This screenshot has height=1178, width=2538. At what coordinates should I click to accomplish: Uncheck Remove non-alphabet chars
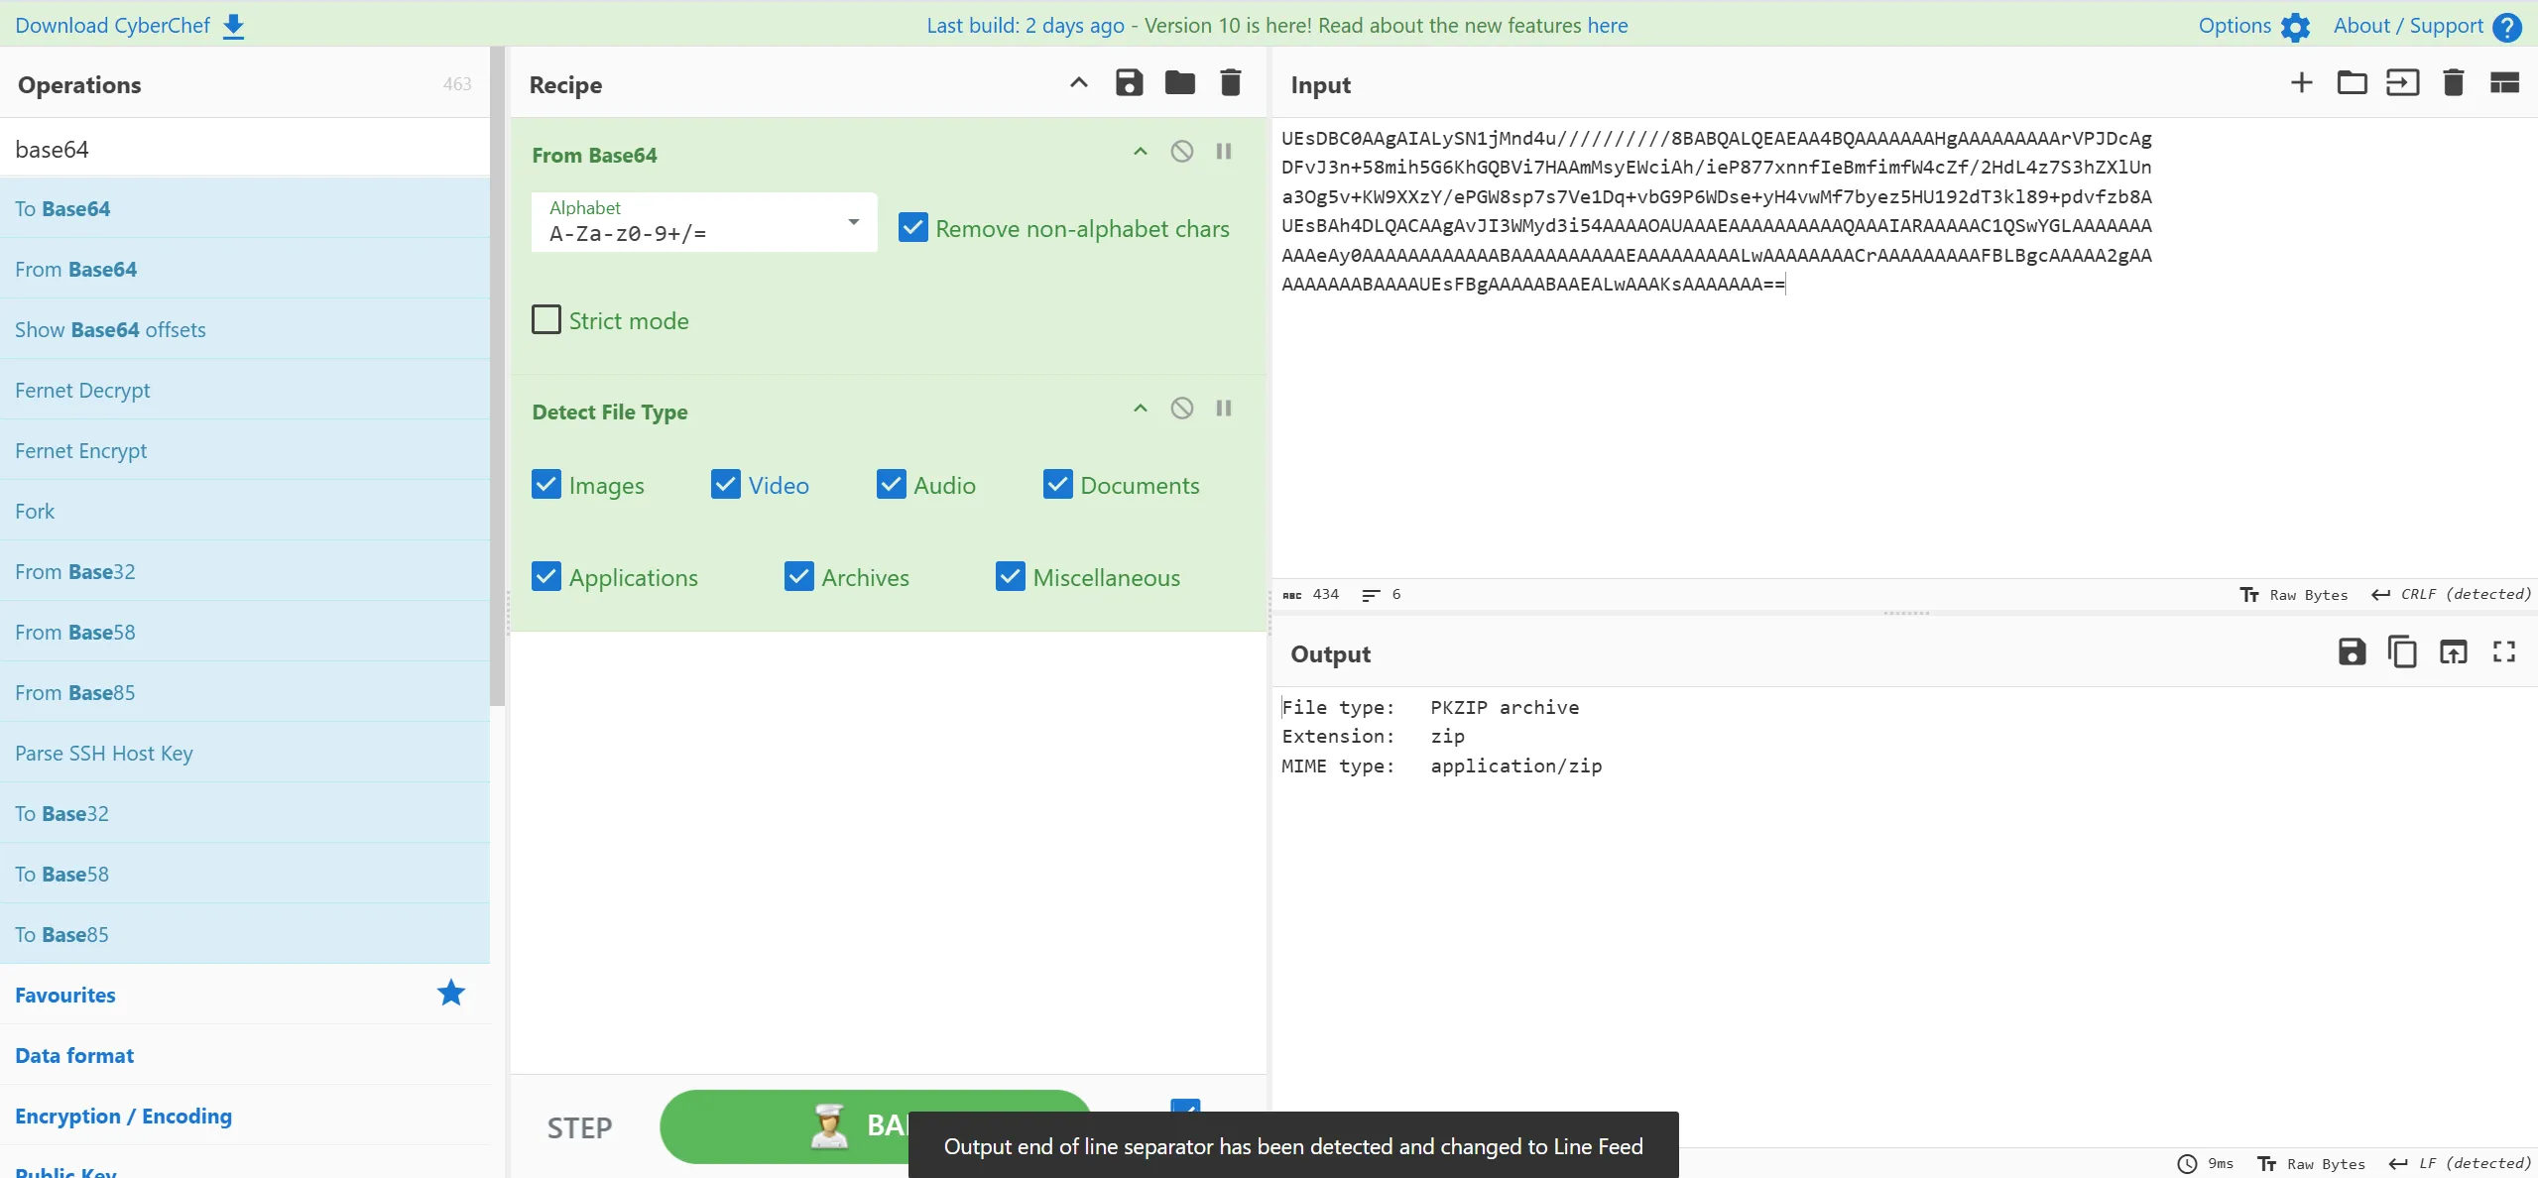point(912,228)
